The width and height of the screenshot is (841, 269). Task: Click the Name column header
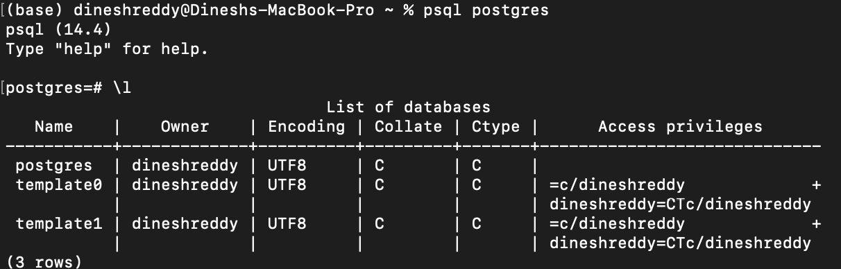coord(63,127)
